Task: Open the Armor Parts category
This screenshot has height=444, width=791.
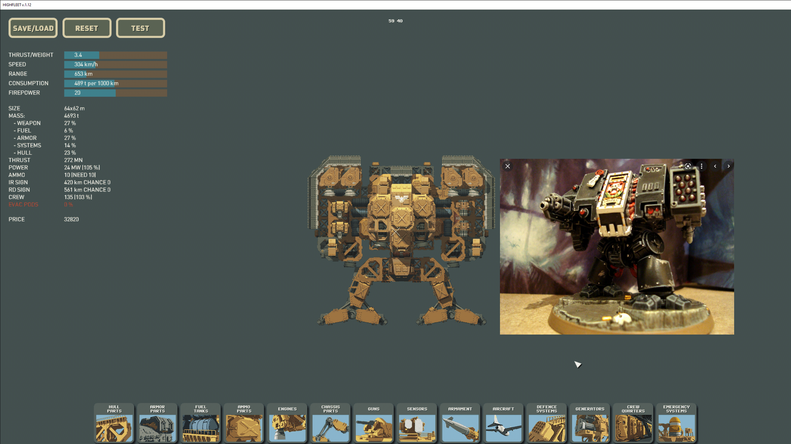Action: [x=158, y=423]
